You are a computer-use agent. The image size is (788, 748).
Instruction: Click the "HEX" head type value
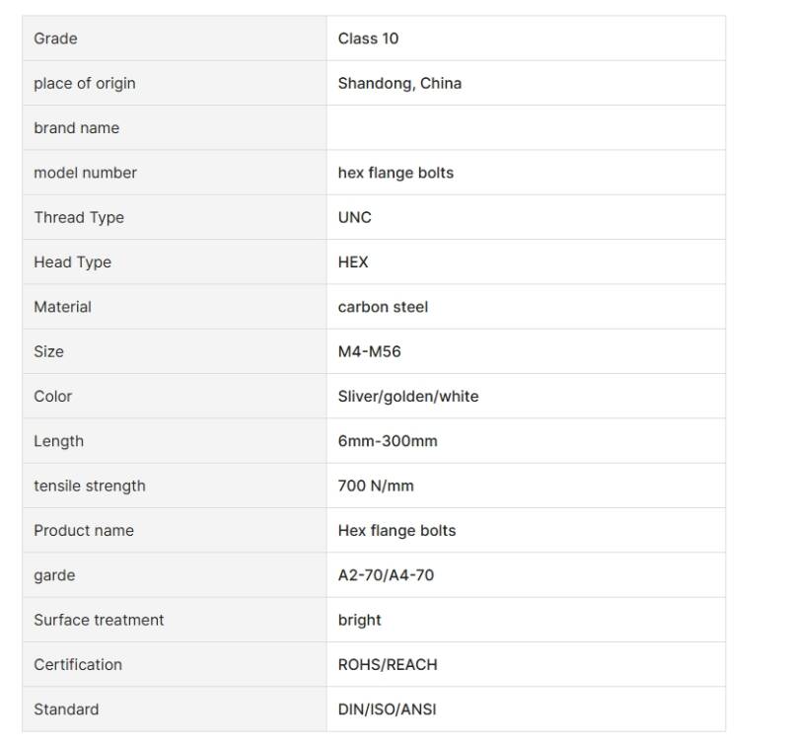point(353,262)
